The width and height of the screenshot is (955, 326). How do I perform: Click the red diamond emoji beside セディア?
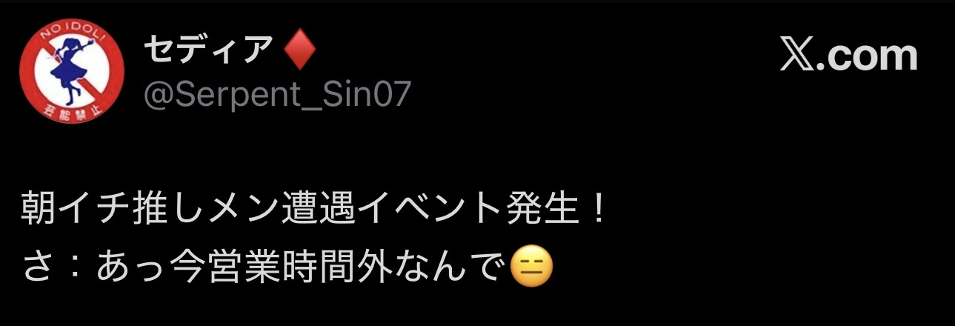click(299, 50)
